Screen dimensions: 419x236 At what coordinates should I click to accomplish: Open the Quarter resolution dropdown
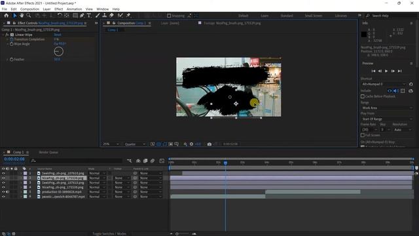click(x=135, y=144)
